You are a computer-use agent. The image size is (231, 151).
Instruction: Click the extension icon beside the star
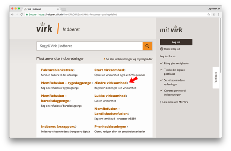click(214, 15)
